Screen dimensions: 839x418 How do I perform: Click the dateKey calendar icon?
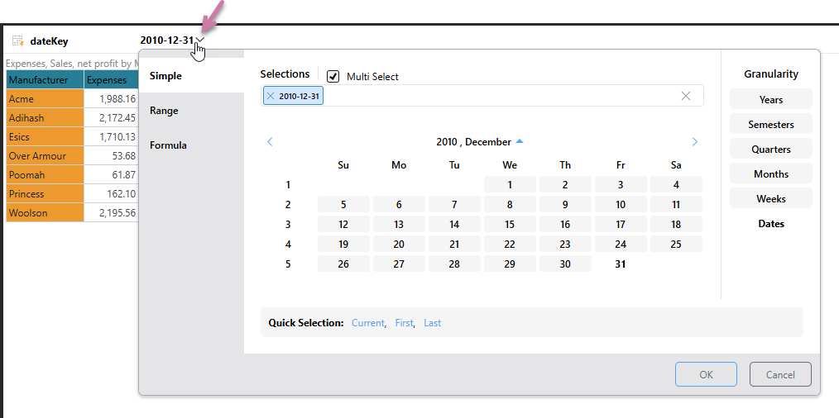[x=17, y=40]
